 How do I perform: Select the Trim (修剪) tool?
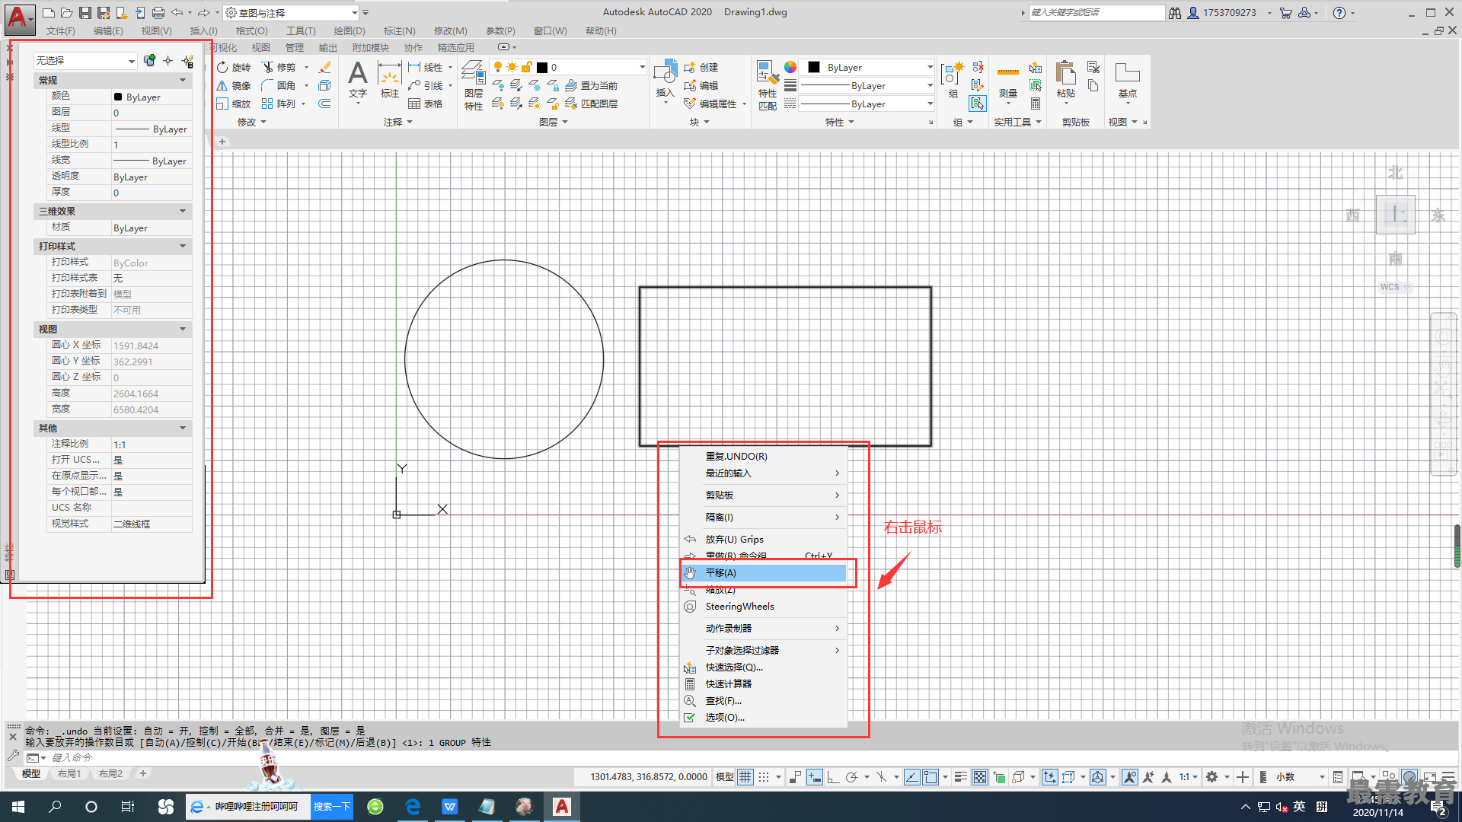tap(279, 67)
